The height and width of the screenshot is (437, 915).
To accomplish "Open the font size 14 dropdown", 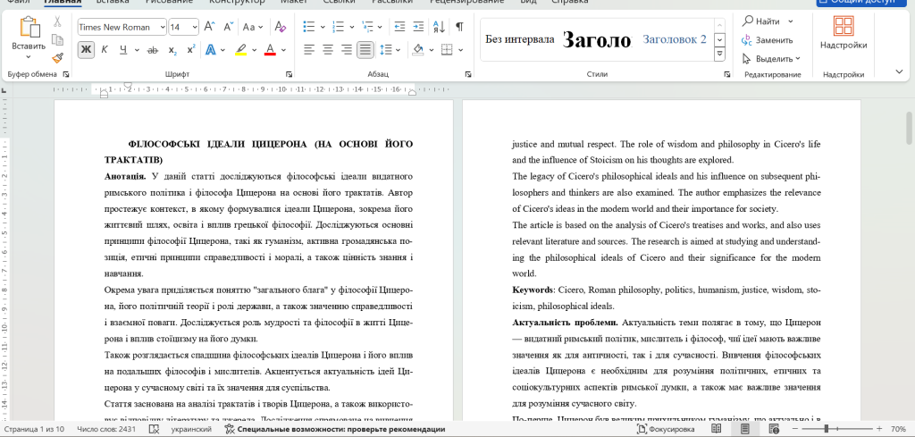I will 194,27.
